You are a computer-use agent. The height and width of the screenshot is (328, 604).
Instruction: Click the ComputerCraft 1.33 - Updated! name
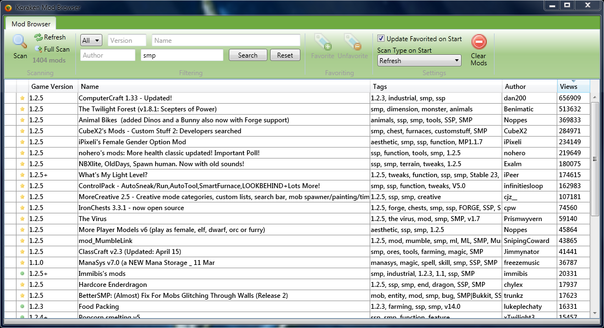tap(125, 98)
